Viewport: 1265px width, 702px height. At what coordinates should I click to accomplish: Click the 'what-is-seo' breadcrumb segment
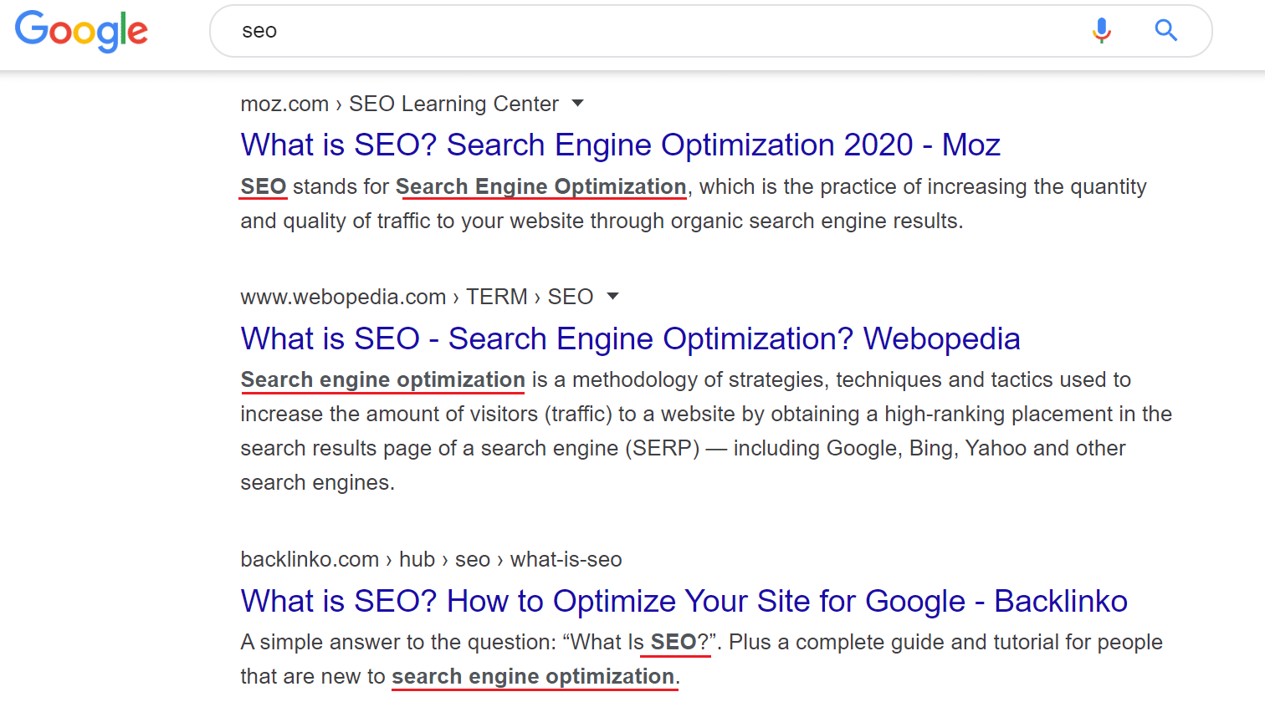click(x=566, y=559)
